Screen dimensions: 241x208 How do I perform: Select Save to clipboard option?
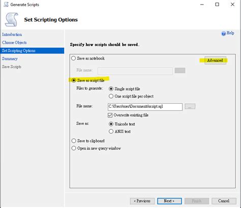point(74,141)
